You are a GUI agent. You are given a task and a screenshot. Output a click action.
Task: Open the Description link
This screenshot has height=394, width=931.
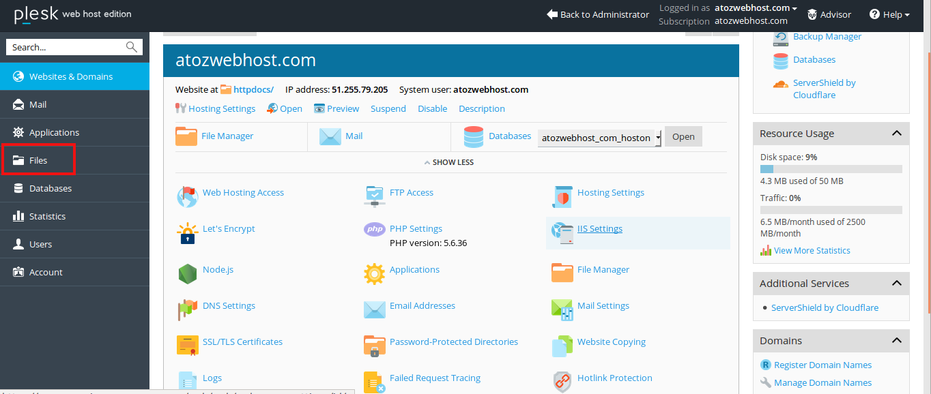(482, 108)
